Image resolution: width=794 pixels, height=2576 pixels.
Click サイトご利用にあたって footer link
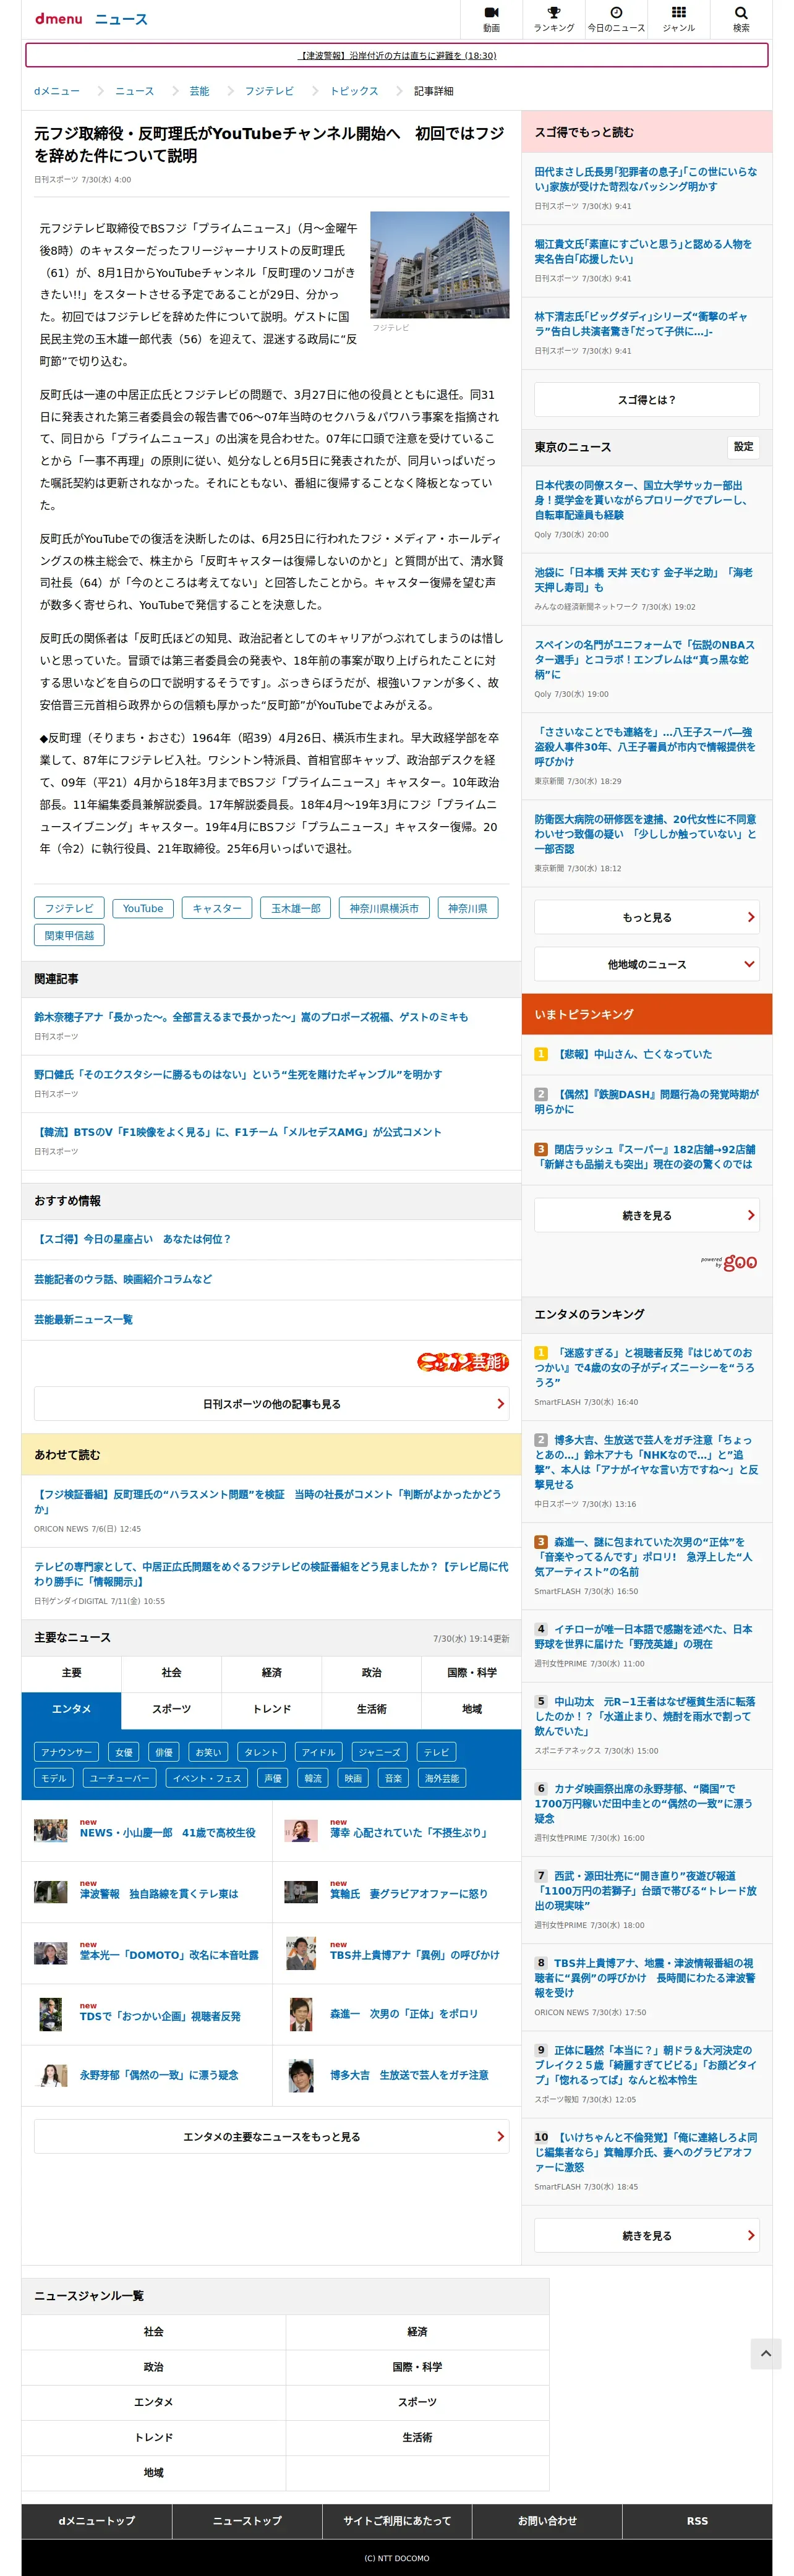(397, 2521)
